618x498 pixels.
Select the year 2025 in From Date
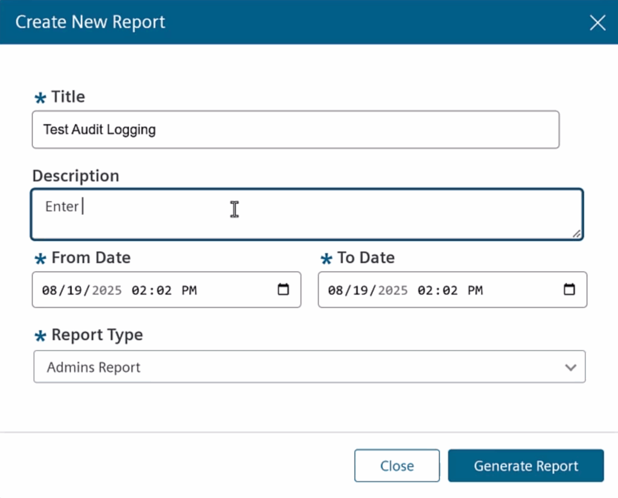(x=106, y=290)
